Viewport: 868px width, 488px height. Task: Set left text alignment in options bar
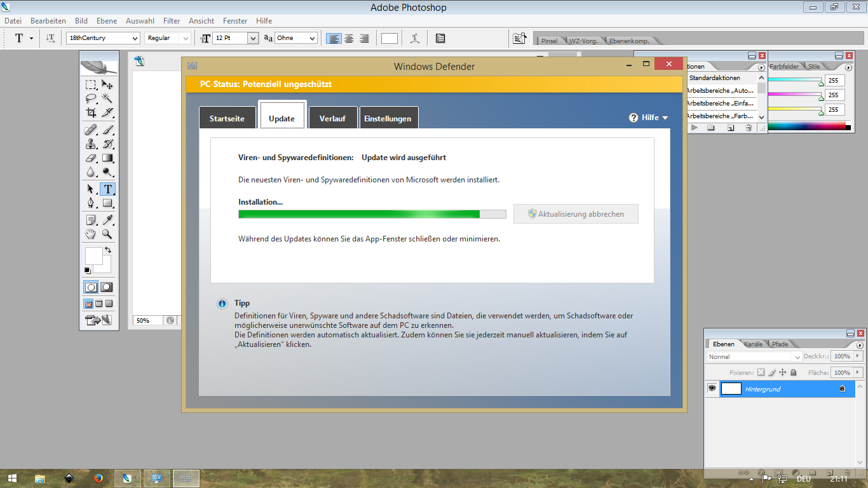tap(333, 38)
